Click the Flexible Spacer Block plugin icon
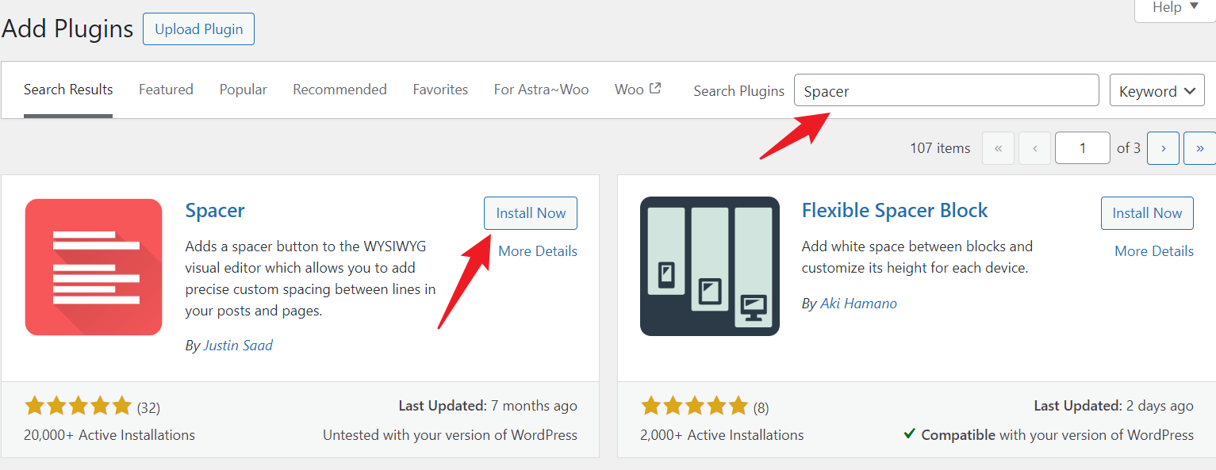 pyautogui.click(x=709, y=266)
